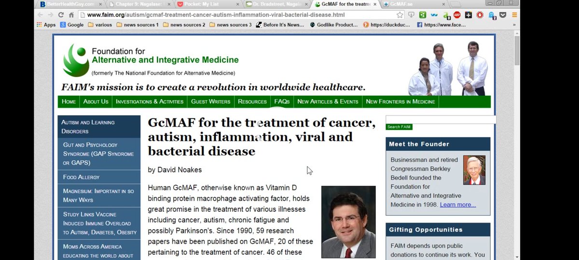
Task: Click the site search text field
Action: click(441, 119)
